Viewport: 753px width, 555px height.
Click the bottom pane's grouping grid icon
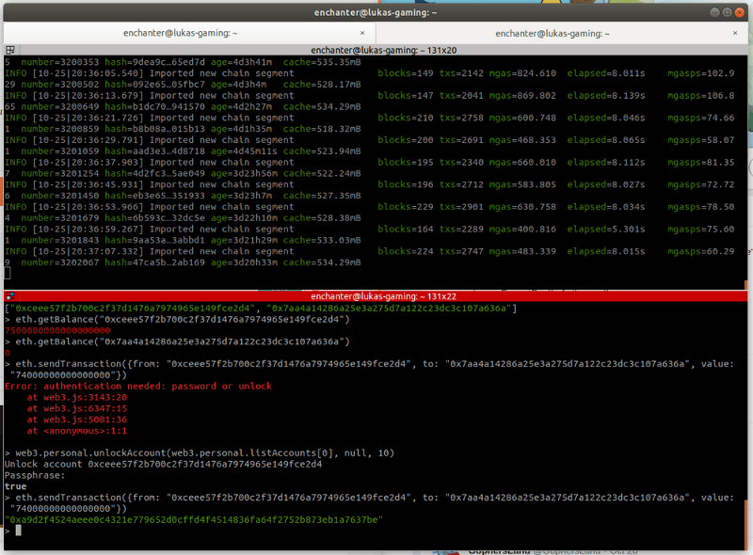pyautogui.click(x=11, y=295)
